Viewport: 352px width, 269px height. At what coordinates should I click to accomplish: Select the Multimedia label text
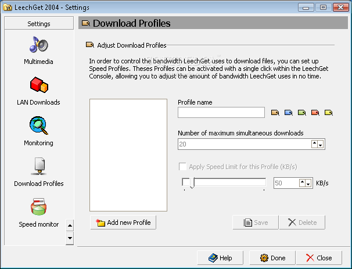(38, 62)
